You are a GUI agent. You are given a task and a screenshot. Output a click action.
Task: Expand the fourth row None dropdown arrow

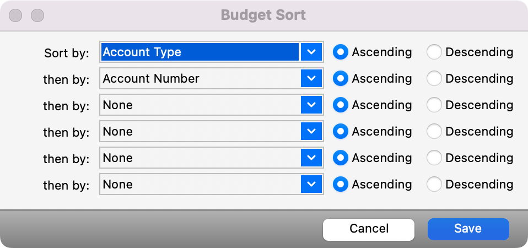click(x=311, y=131)
